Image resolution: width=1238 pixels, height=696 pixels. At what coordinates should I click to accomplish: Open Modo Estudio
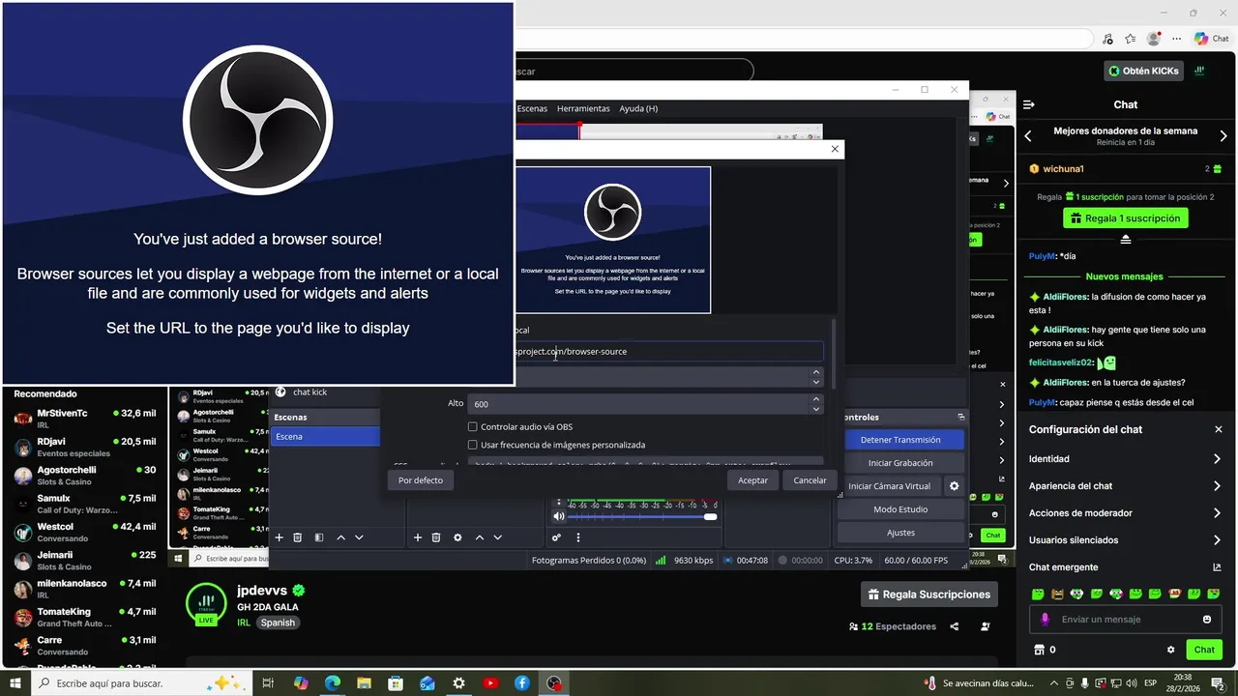tap(900, 509)
